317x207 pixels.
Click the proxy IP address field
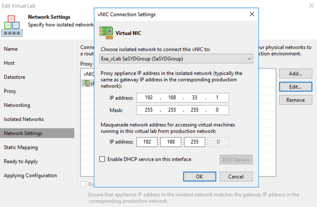coord(183,98)
